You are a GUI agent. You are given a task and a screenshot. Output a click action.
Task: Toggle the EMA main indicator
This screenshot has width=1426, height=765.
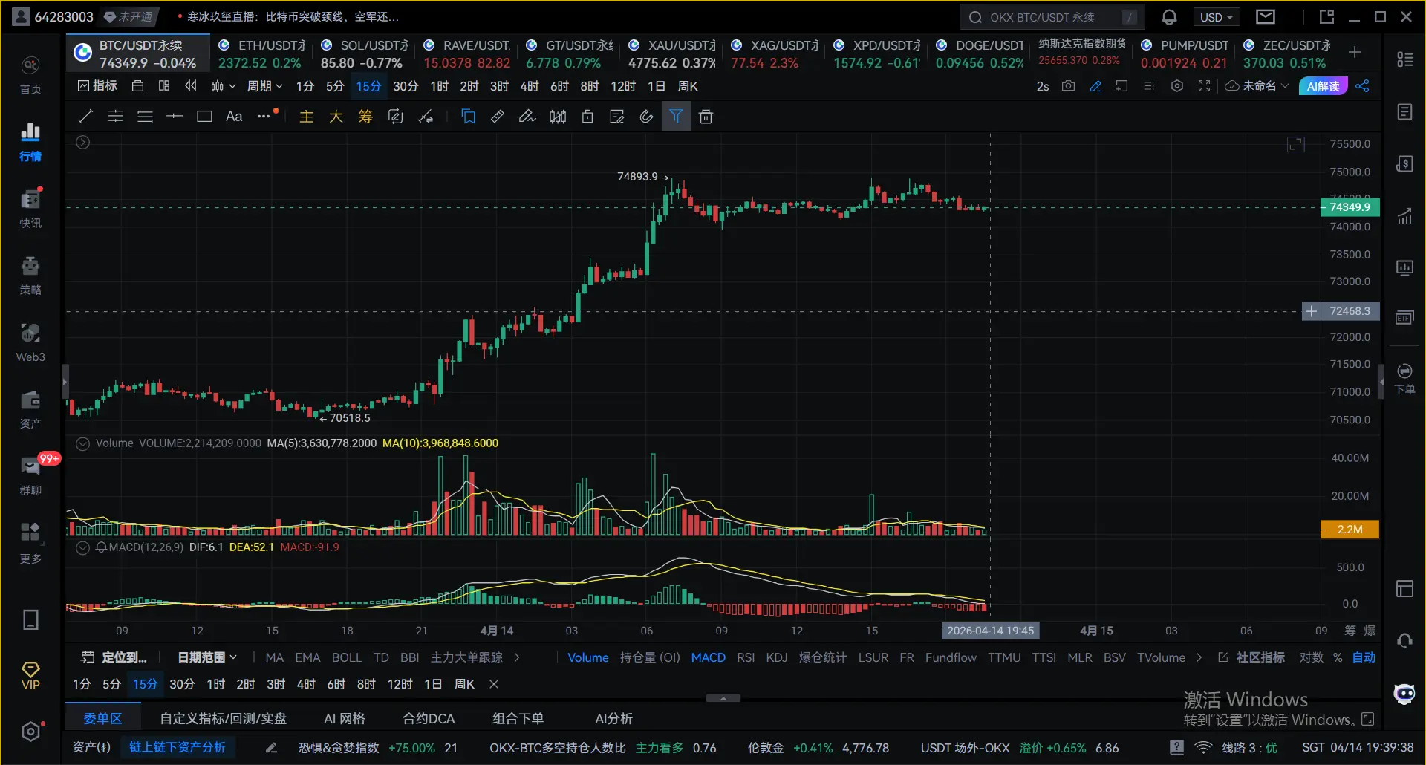coord(307,657)
